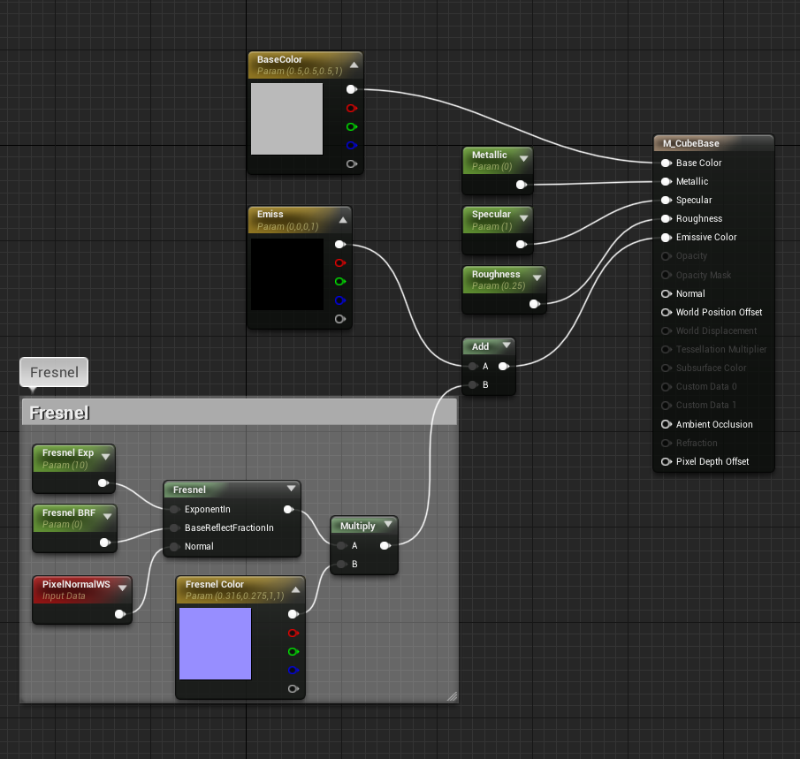Expand the Roughness node preview arrow
Viewport: 800px width, 759px height.
click(537, 278)
